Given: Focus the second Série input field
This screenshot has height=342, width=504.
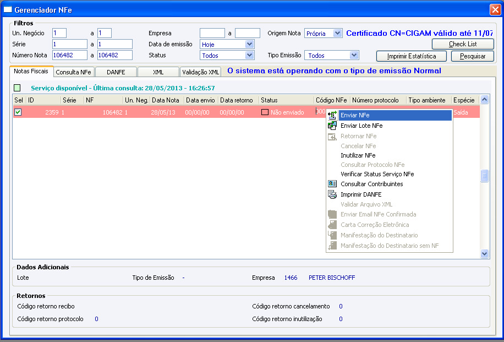Looking at the screenshot, I should pos(115,44).
